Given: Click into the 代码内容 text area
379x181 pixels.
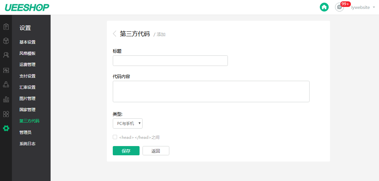Looking at the screenshot, I should click(211, 92).
